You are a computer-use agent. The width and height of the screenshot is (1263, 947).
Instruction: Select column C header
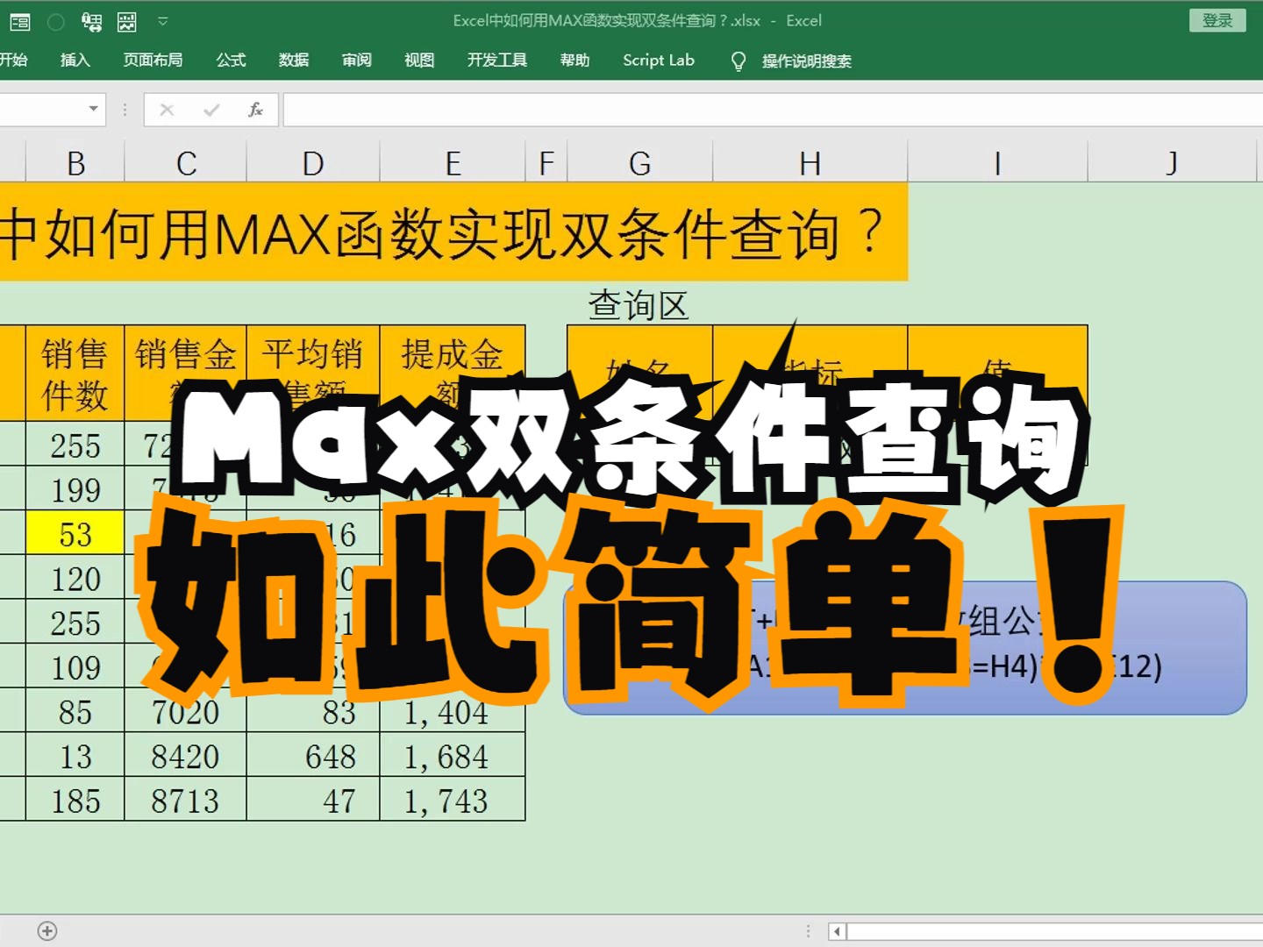click(x=186, y=163)
